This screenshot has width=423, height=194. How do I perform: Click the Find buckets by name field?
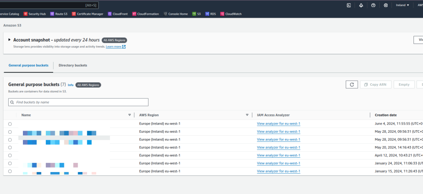(x=78, y=103)
